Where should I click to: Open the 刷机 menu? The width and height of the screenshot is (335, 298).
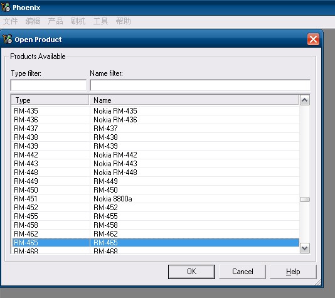[78, 21]
